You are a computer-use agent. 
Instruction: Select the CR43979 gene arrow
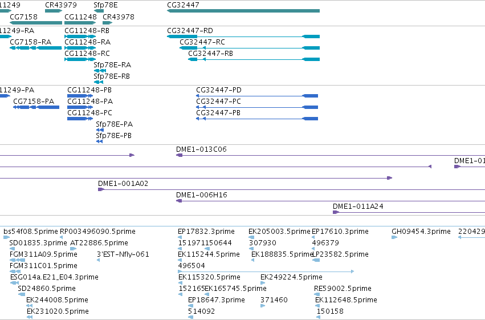pos(54,11)
